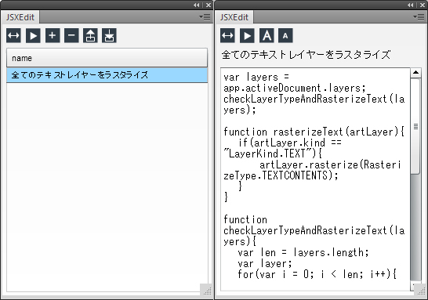Select the 全てのテキストレイヤーをラスタライズ list row
Viewport: 428px width, 300px height.
point(107,75)
